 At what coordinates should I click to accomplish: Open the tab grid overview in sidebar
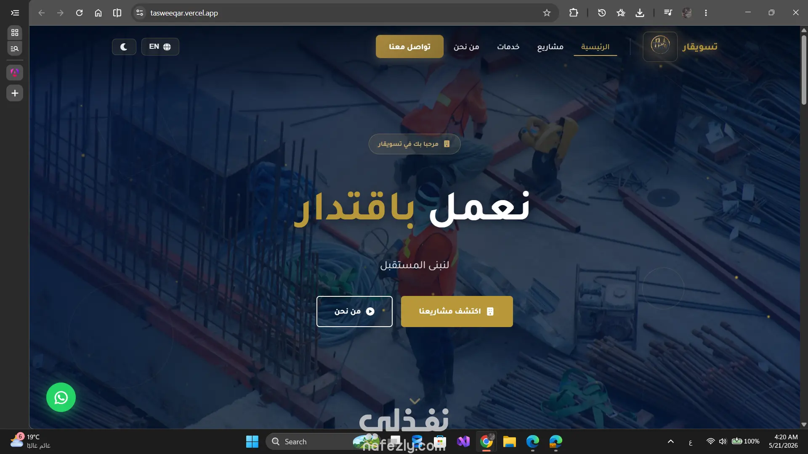15,32
